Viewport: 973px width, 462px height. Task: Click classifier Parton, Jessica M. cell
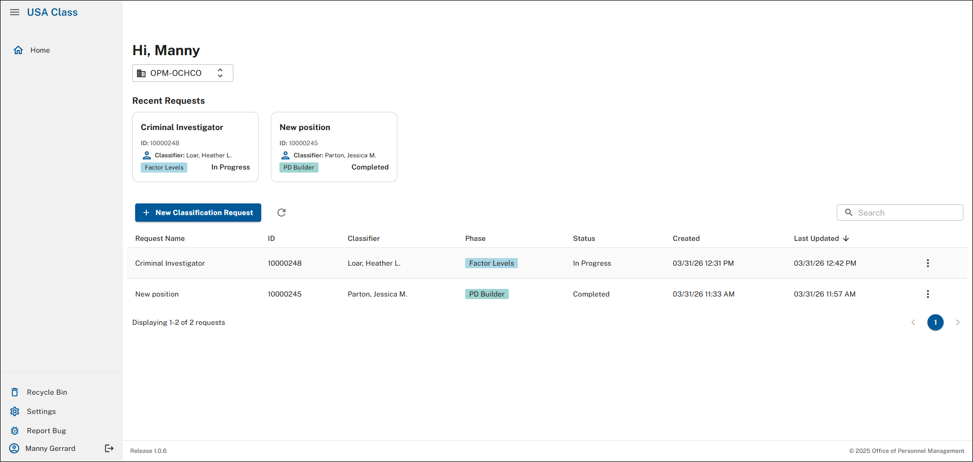[377, 294]
